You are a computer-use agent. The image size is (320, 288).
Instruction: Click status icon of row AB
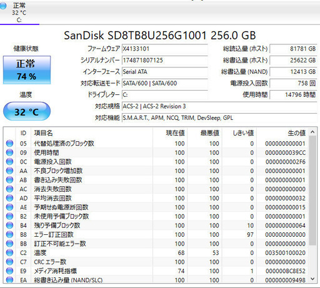[x=9, y=180]
